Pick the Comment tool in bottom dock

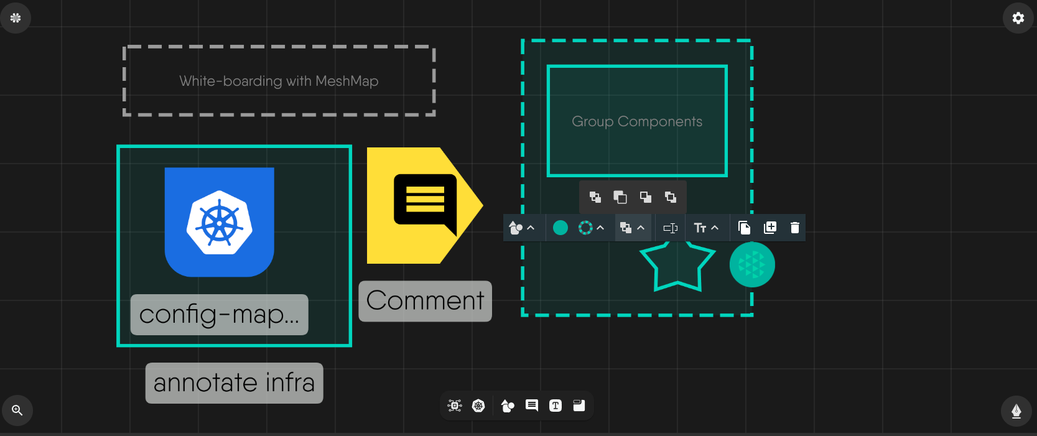pyautogui.click(x=532, y=406)
